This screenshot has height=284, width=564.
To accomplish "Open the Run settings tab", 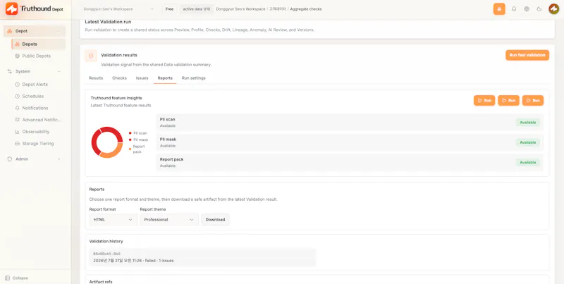I will click(193, 78).
